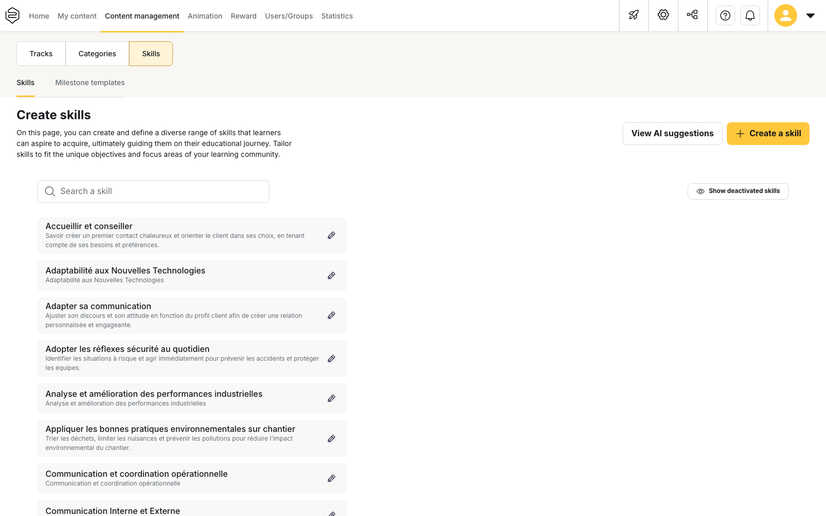
Task: Click the yellow user avatar
Action: [x=786, y=15]
